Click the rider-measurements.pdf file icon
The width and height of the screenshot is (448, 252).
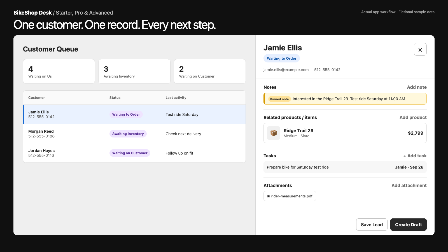(269, 196)
